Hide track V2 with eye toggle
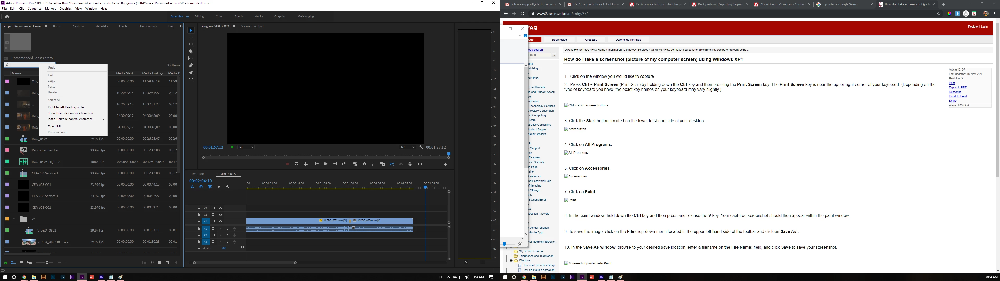Viewport: 1000px width, 281px height. pyautogui.click(x=221, y=215)
